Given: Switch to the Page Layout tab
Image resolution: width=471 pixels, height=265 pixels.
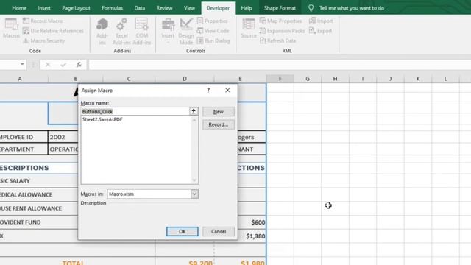Looking at the screenshot, I should tap(76, 8).
